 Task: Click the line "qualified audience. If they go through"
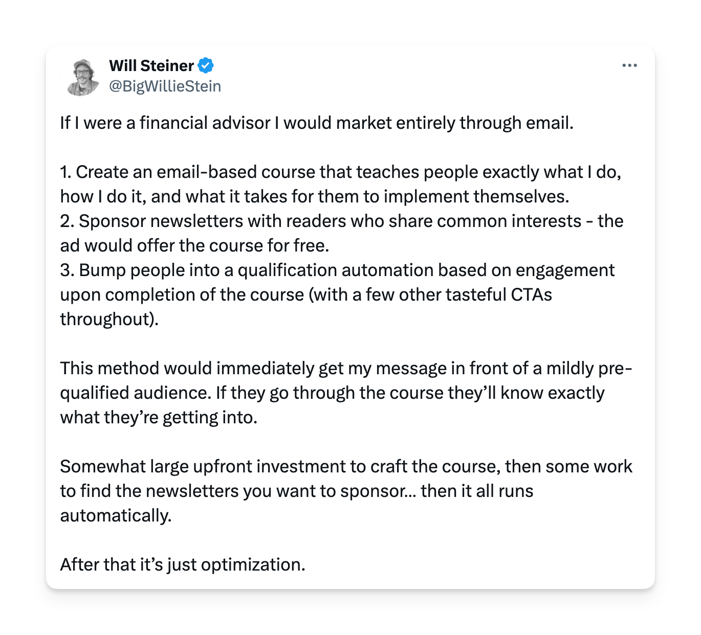click(333, 393)
